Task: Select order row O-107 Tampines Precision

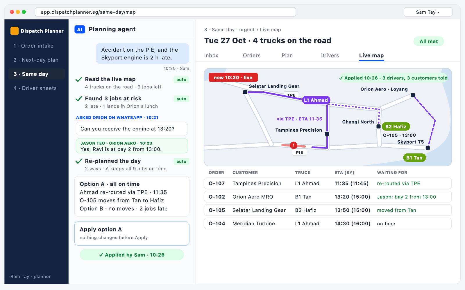Action: point(328,183)
